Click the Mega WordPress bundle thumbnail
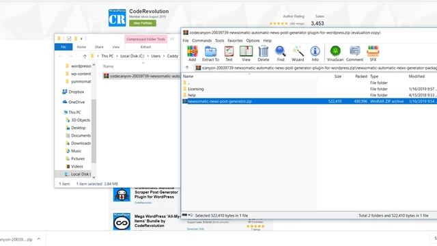The height and width of the screenshot is (246, 437). [x=122, y=221]
